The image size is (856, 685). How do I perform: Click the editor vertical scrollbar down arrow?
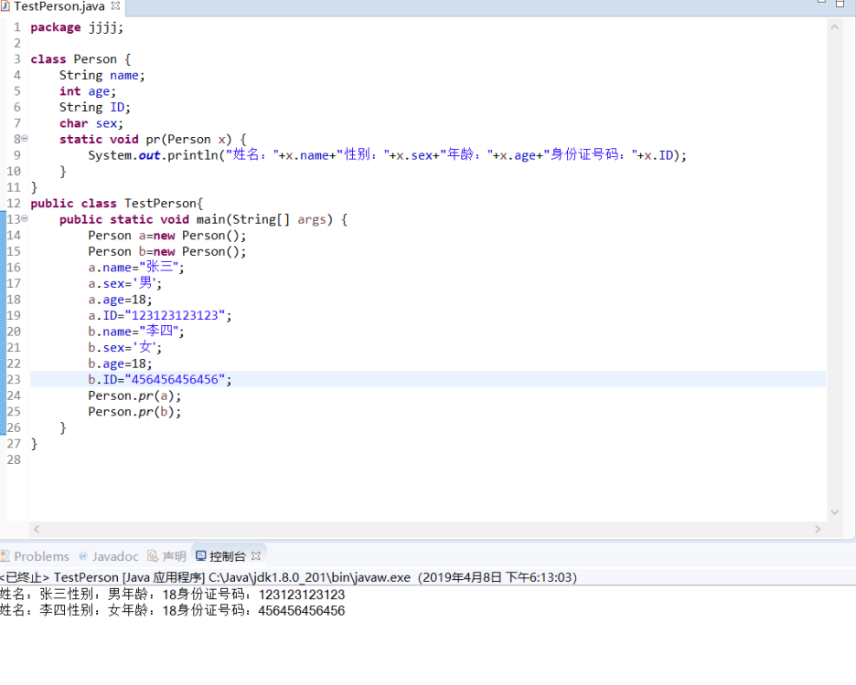coord(835,512)
